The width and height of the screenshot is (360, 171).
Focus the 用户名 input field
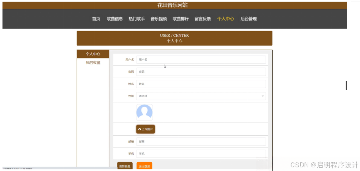point(201,60)
